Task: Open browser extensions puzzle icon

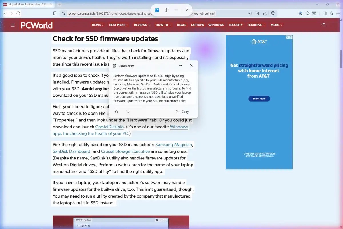Action: coord(307,13)
